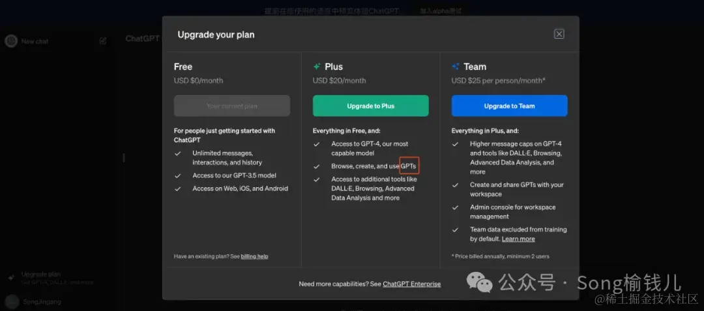Click the SongJingang username in sidebar
Screen dimensions: 704x311
(42, 302)
